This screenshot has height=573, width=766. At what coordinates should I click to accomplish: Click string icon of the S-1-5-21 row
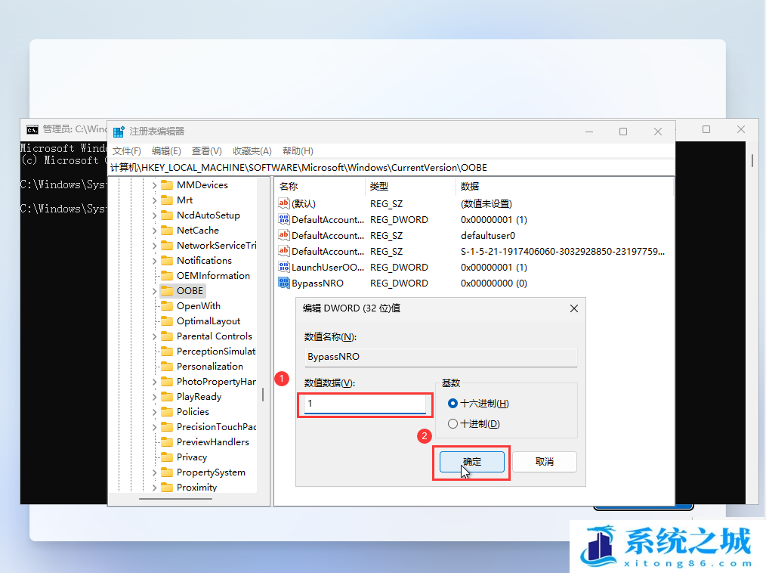click(x=284, y=251)
